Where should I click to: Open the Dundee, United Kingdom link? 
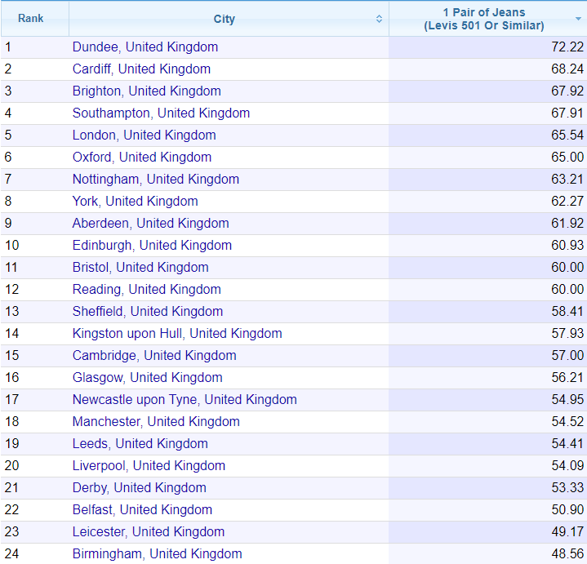pyautogui.click(x=145, y=47)
